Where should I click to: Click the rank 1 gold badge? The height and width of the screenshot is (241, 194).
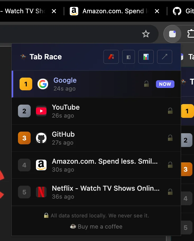point(26,84)
